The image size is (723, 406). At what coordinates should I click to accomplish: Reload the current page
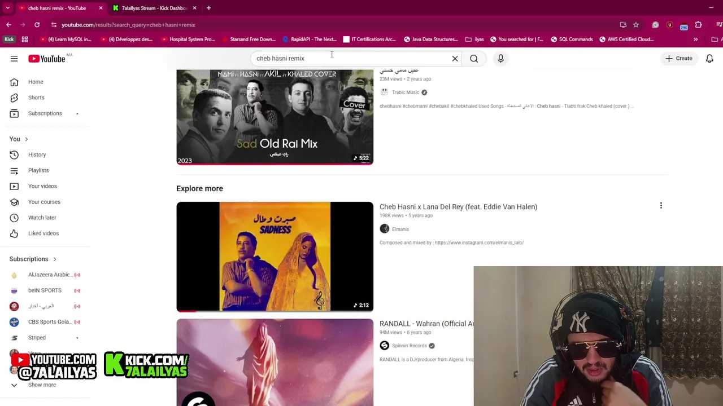click(37, 25)
